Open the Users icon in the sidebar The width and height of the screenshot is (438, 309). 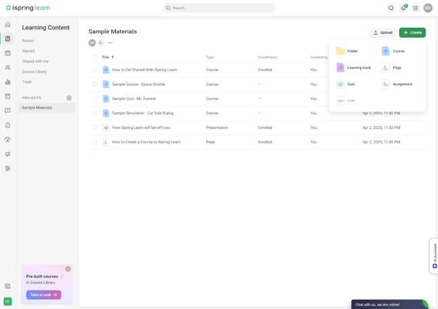[8, 67]
